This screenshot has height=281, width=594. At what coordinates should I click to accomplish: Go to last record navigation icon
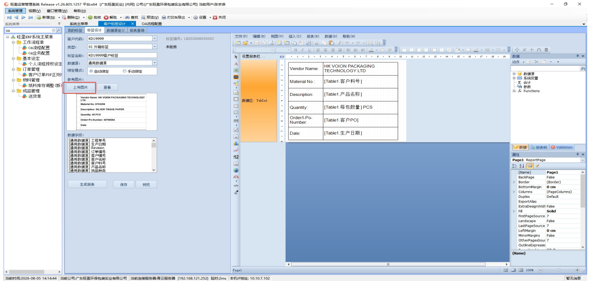(x=31, y=17)
